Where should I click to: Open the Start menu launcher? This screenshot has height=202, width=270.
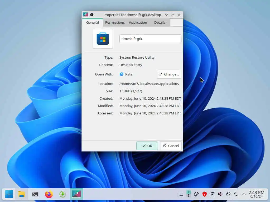[x=9, y=194]
